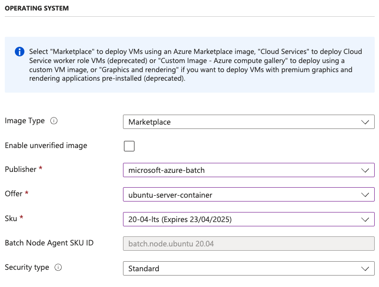Click the Batch Node Agent SKU ID field
The width and height of the screenshot is (379, 287).
248,244
